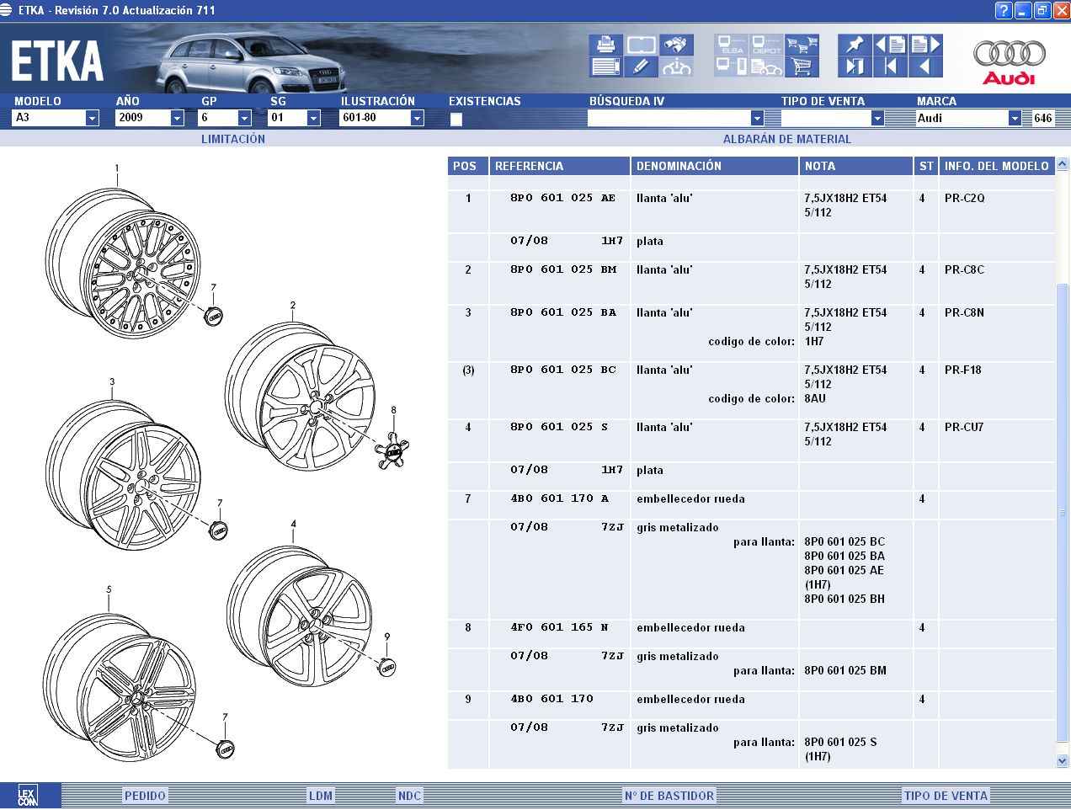Expand the TIPO DE VENTA dropdown in header
1071x810 pixels.
click(x=877, y=119)
